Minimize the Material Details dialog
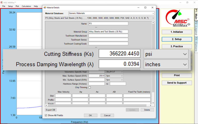The width and height of the screenshot is (198, 124). click(x=138, y=7)
